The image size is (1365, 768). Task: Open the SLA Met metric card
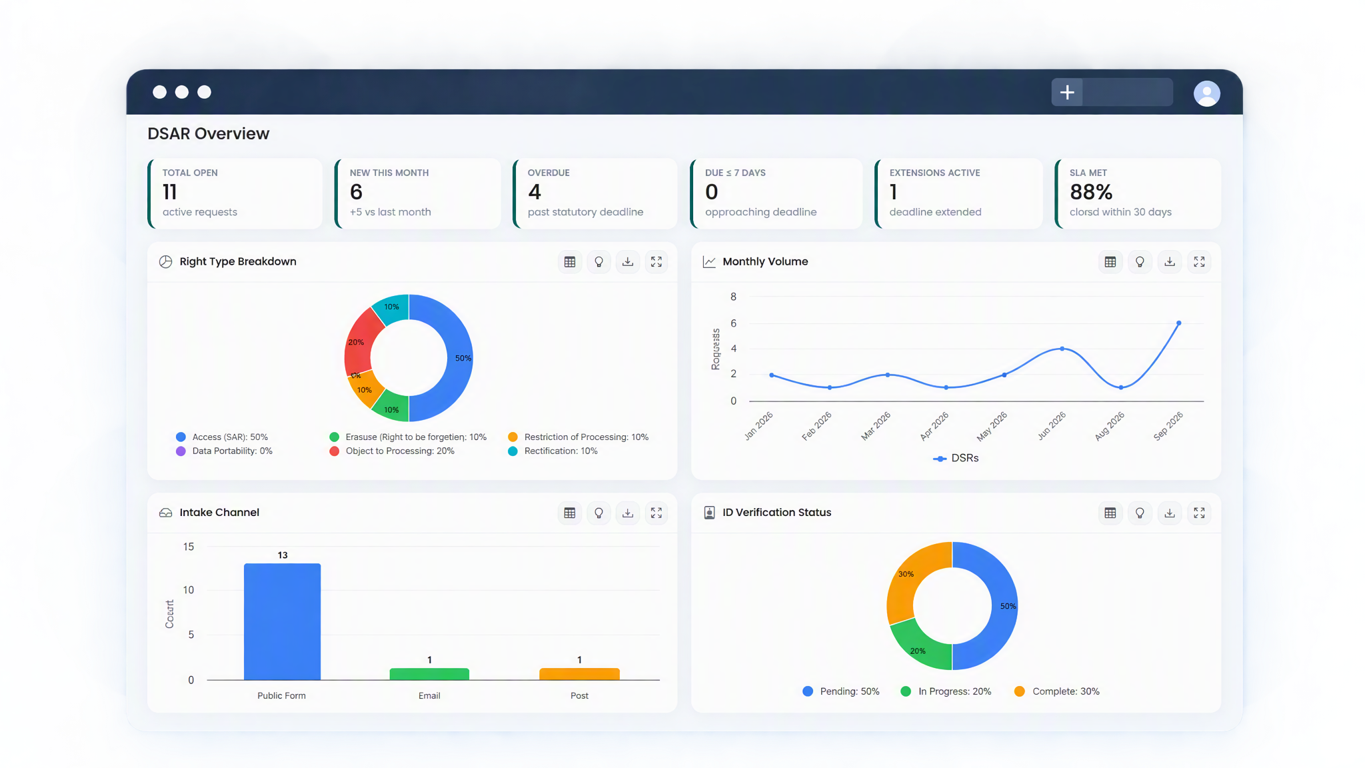(1138, 193)
